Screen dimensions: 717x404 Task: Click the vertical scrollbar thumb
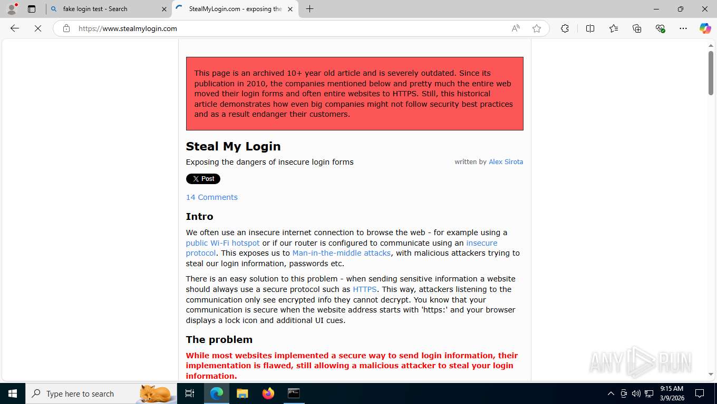coord(711,73)
